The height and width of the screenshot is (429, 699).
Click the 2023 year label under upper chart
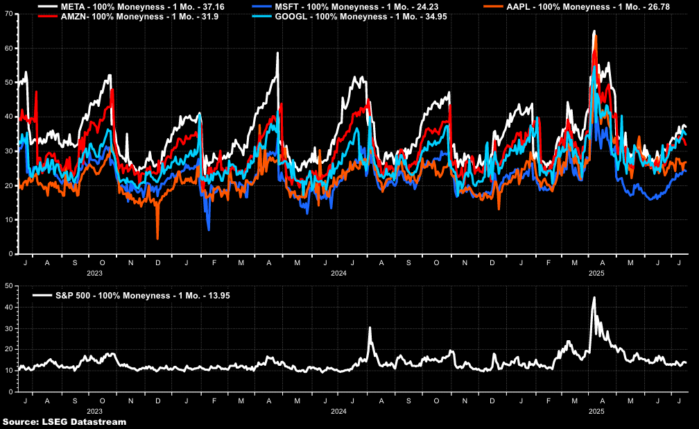(x=94, y=274)
